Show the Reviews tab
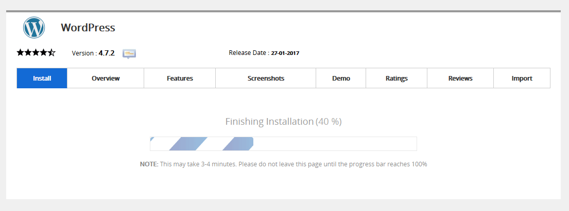This screenshot has width=569, height=211. click(x=460, y=78)
